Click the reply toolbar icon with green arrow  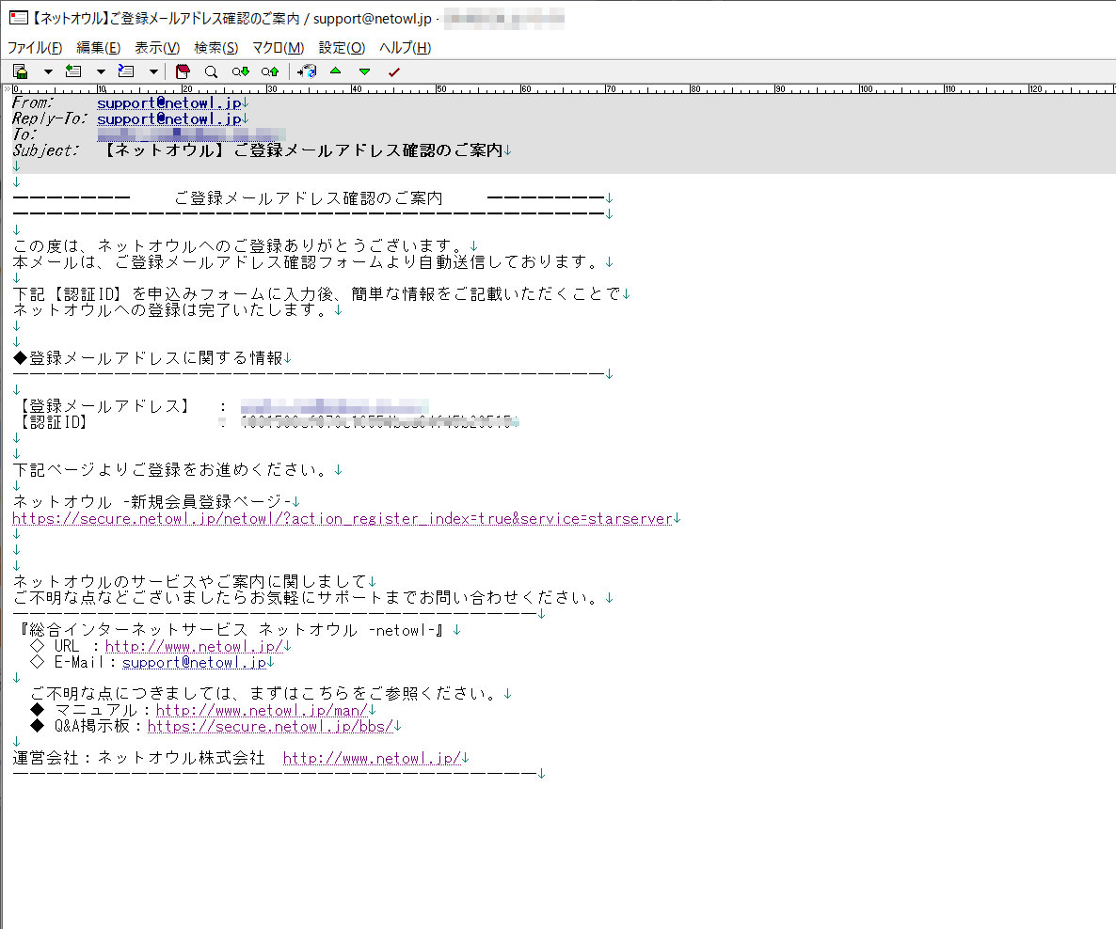(x=73, y=71)
